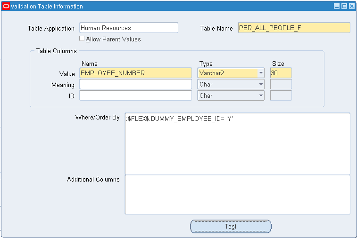The width and height of the screenshot is (357, 238).
Task: Click the Name column header
Action: pyautogui.click(x=90, y=63)
